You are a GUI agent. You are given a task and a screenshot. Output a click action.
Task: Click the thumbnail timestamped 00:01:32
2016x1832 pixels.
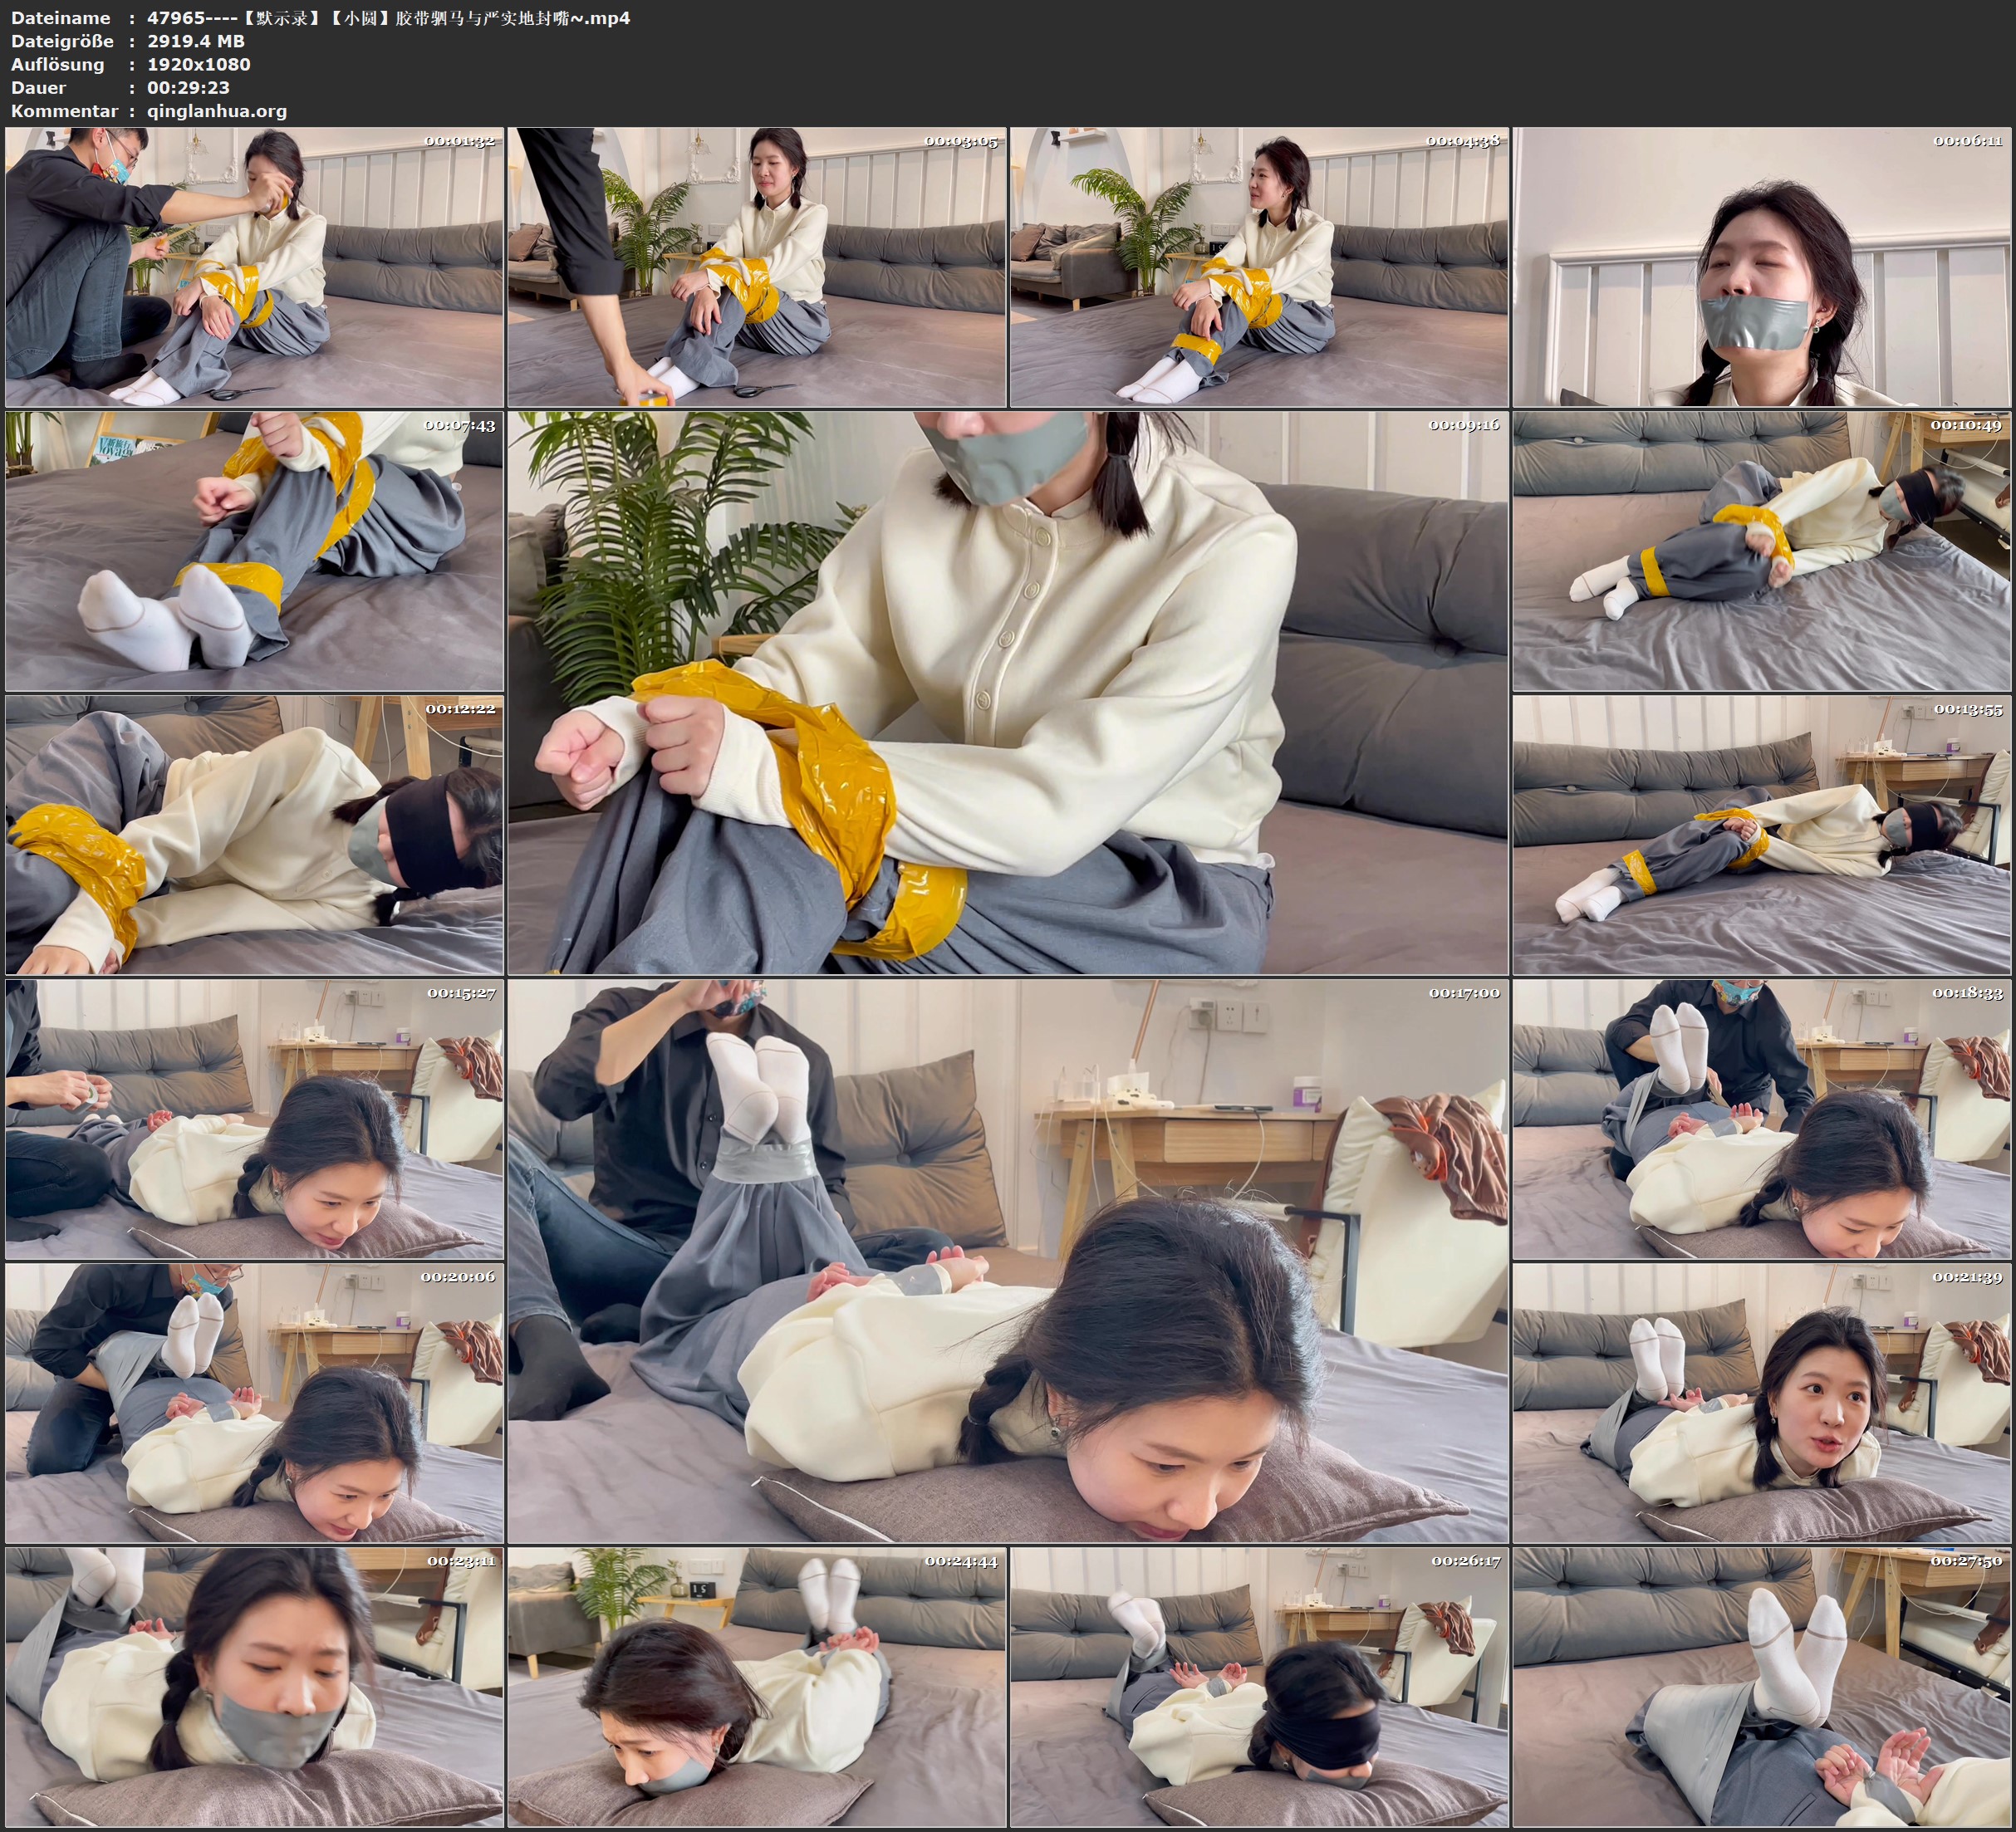[x=254, y=266]
